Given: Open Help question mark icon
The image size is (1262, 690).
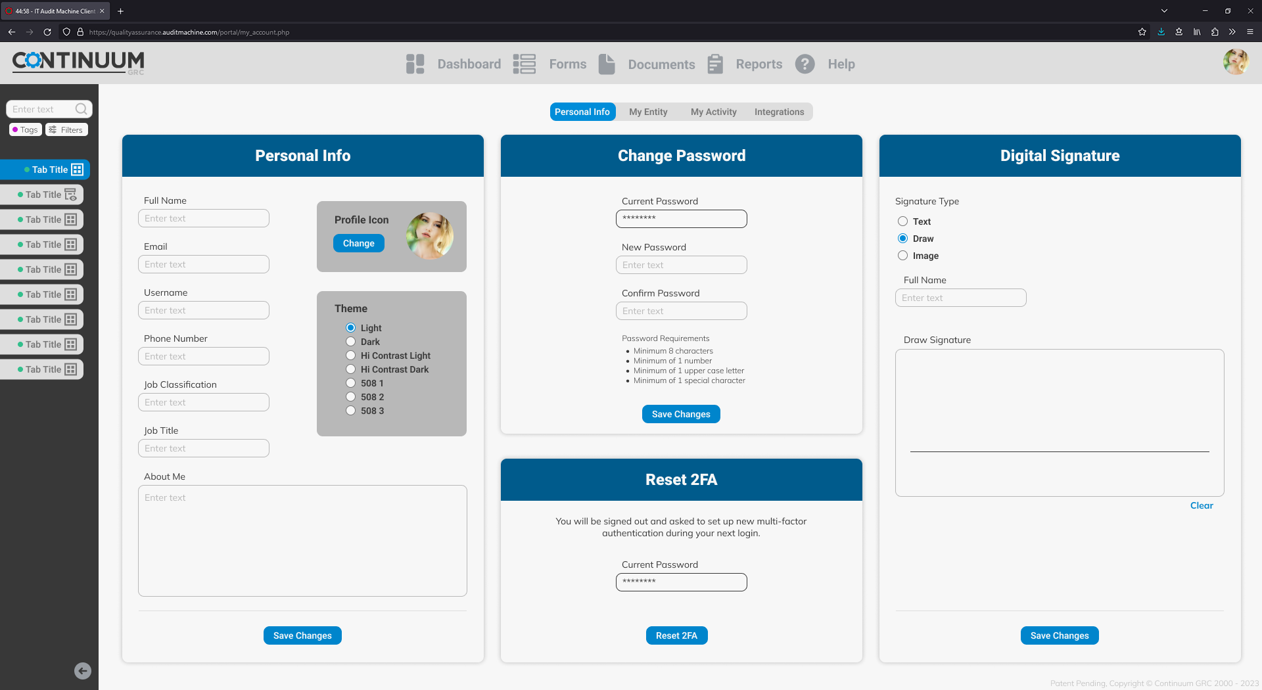Looking at the screenshot, I should (805, 64).
